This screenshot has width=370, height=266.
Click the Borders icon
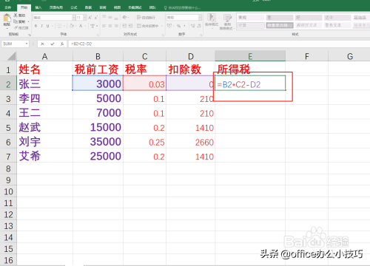(59, 26)
